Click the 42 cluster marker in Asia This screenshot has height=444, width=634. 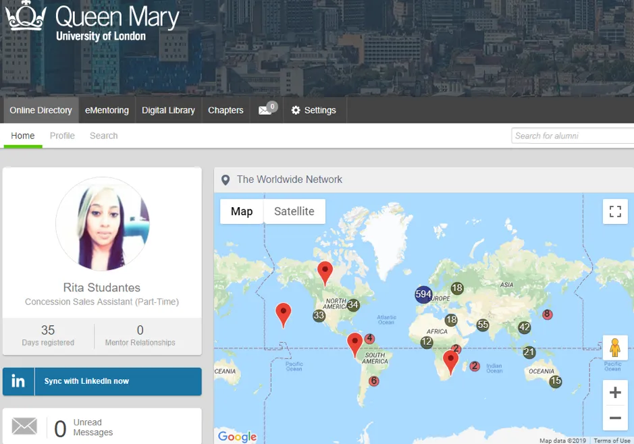pos(525,327)
